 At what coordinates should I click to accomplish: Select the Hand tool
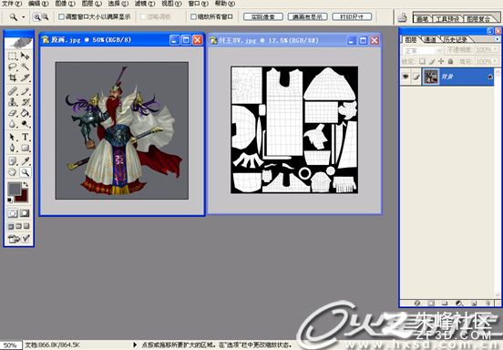click(12, 172)
